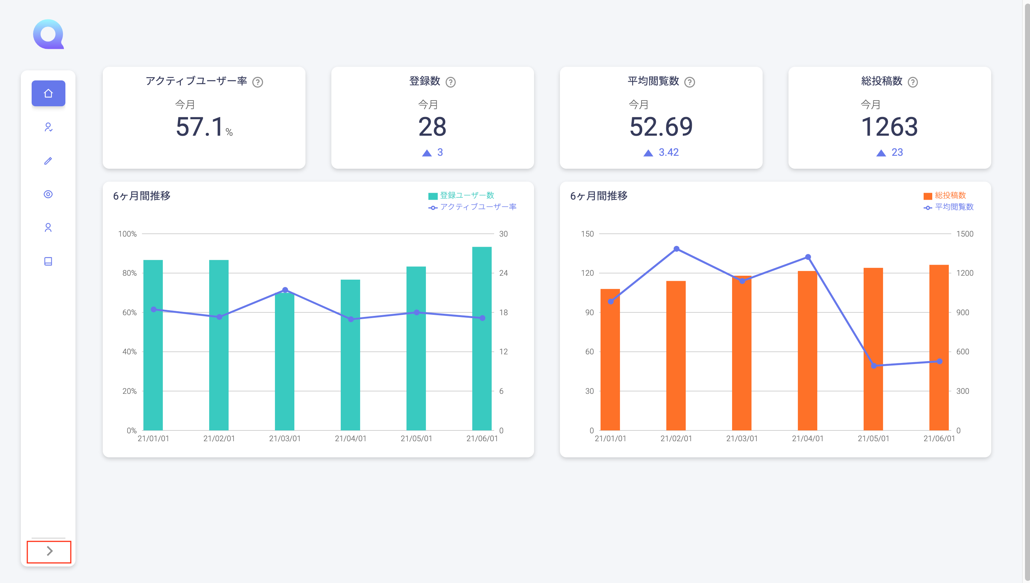
Task: Click help icon next to アクティブユーザー率
Action: pyautogui.click(x=258, y=82)
